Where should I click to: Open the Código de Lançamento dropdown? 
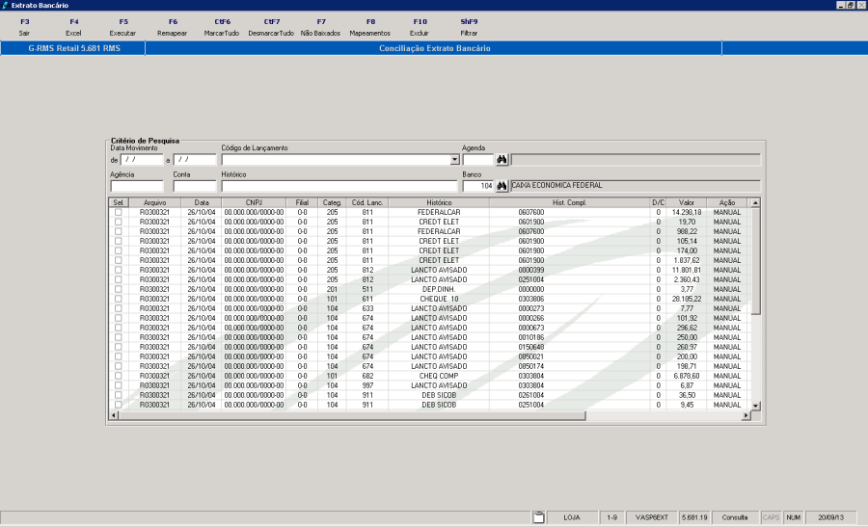pyautogui.click(x=454, y=160)
